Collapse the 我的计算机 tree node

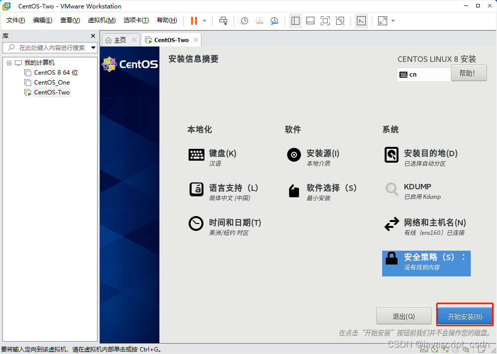(9, 63)
